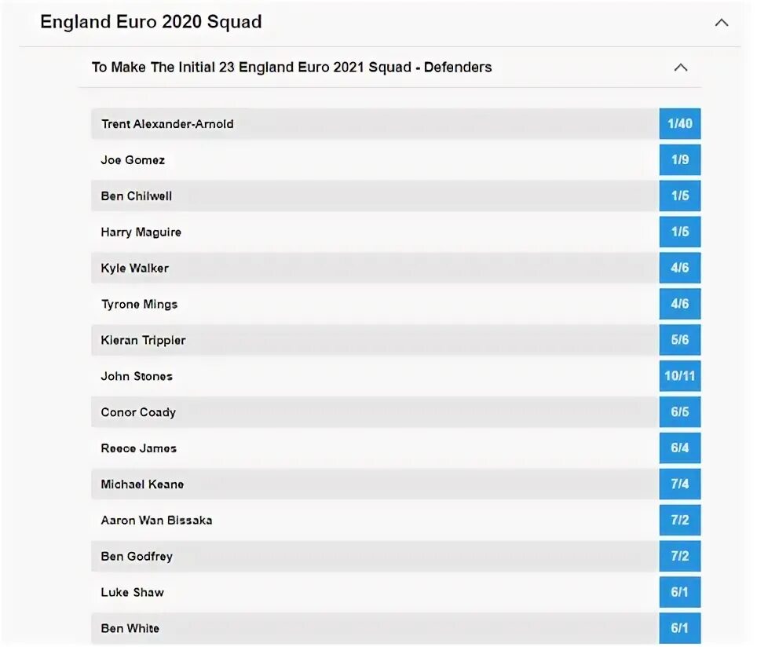Select Ben White 6/1 odds
This screenshot has height=647, width=757.
[679, 628]
